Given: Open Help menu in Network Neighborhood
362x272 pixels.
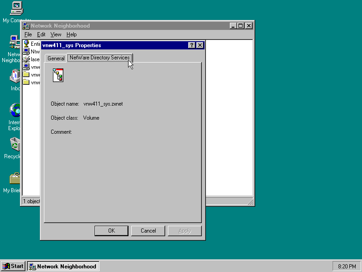Looking at the screenshot, I should point(71,34).
